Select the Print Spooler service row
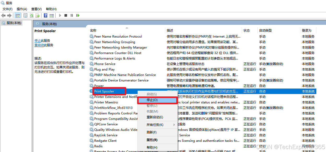326x152 pixels. [203, 91]
